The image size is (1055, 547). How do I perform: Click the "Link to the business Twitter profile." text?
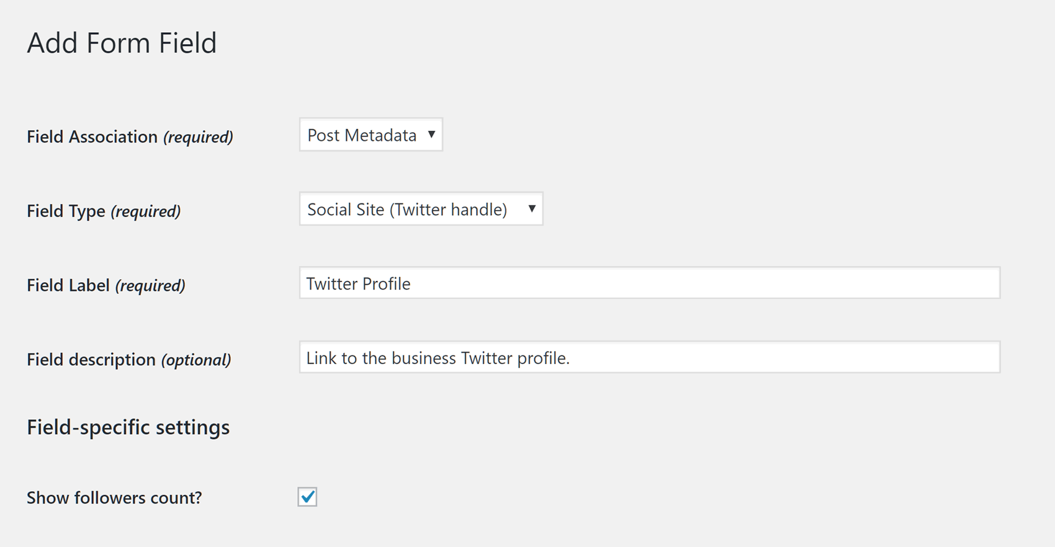pos(438,358)
